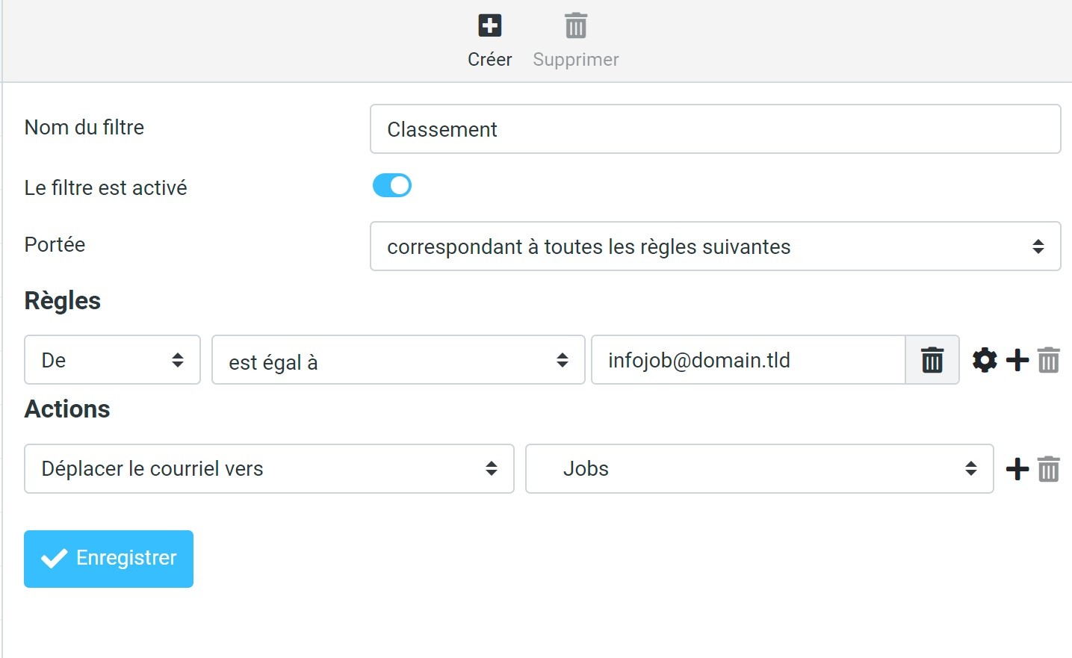Add a new action with plus icon
The width and height of the screenshot is (1072, 658).
click(1017, 469)
